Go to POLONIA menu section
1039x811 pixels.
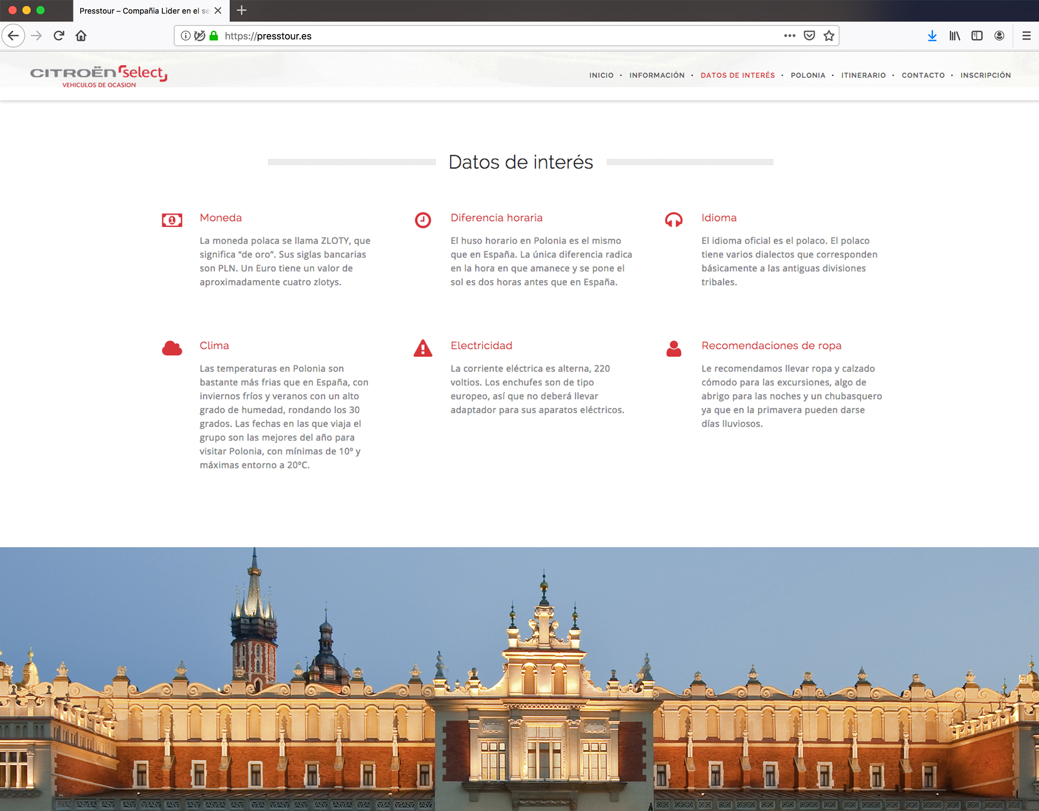(x=807, y=75)
